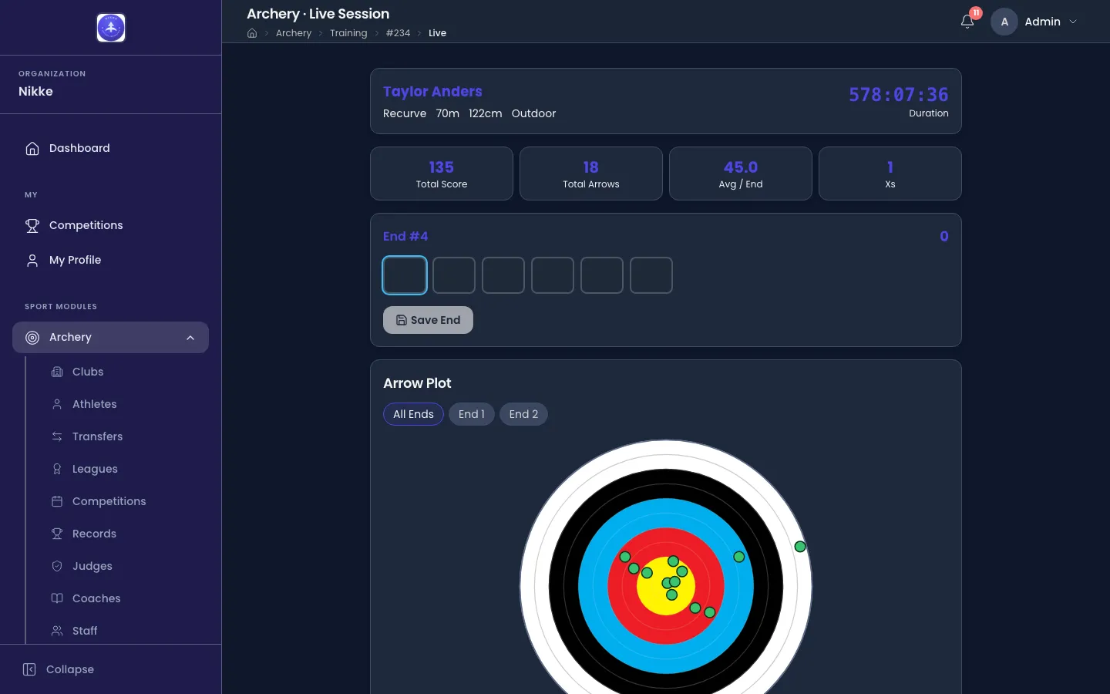Show only End 2 arrows
This screenshot has height=694, width=1110.
tap(523, 414)
